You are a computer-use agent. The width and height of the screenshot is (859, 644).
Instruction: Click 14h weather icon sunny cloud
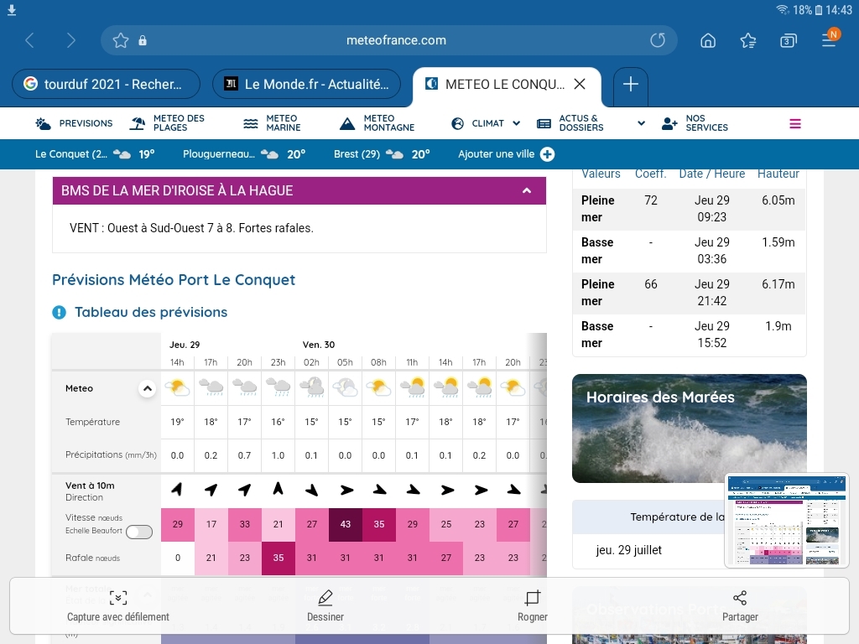[178, 387]
